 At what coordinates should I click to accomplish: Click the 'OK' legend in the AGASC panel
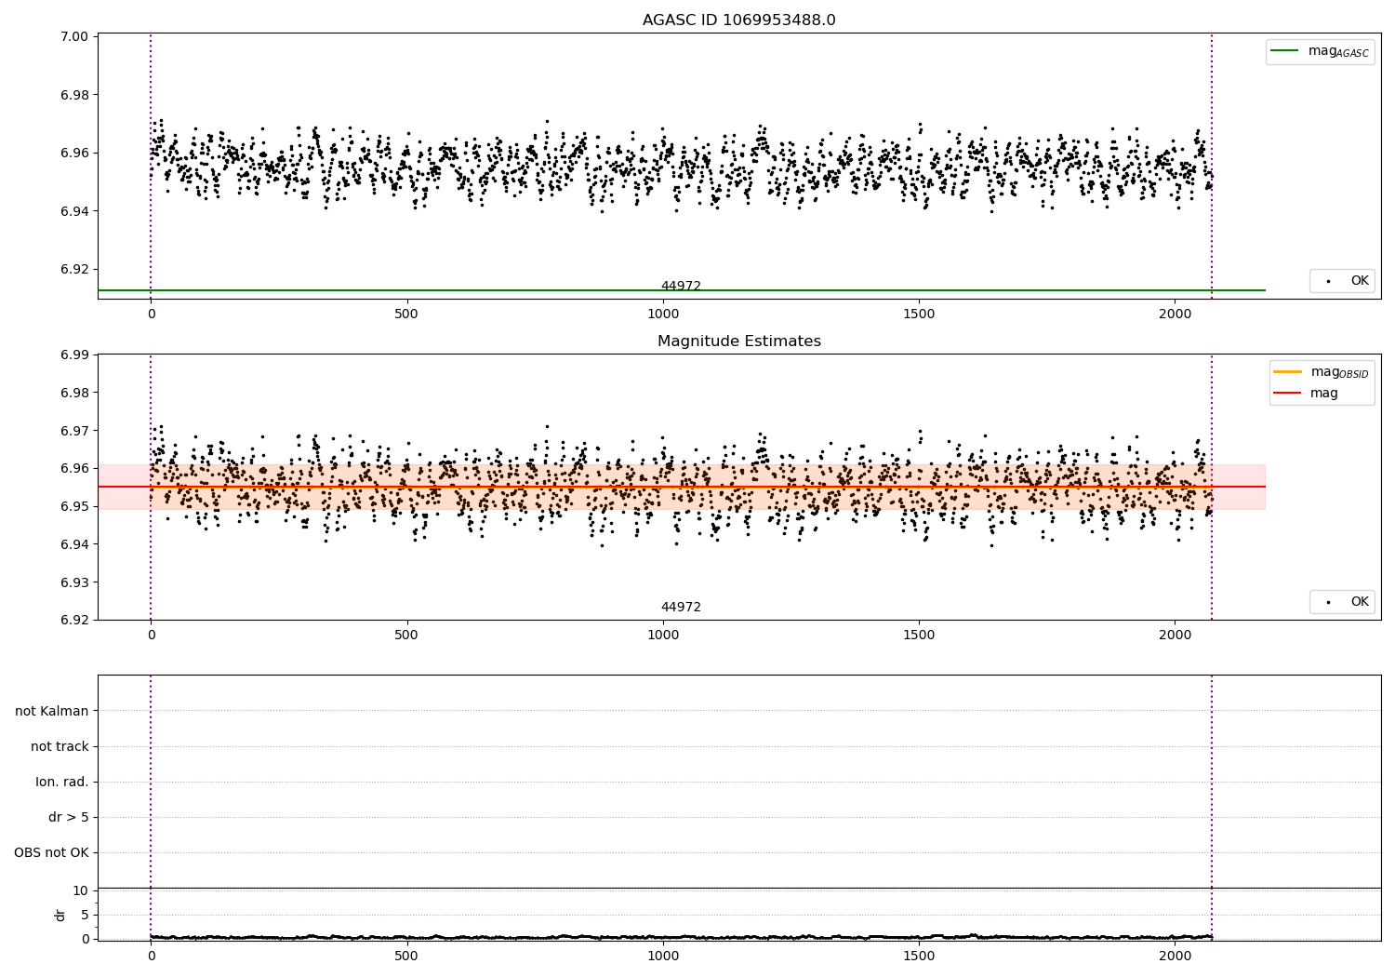tap(1342, 281)
